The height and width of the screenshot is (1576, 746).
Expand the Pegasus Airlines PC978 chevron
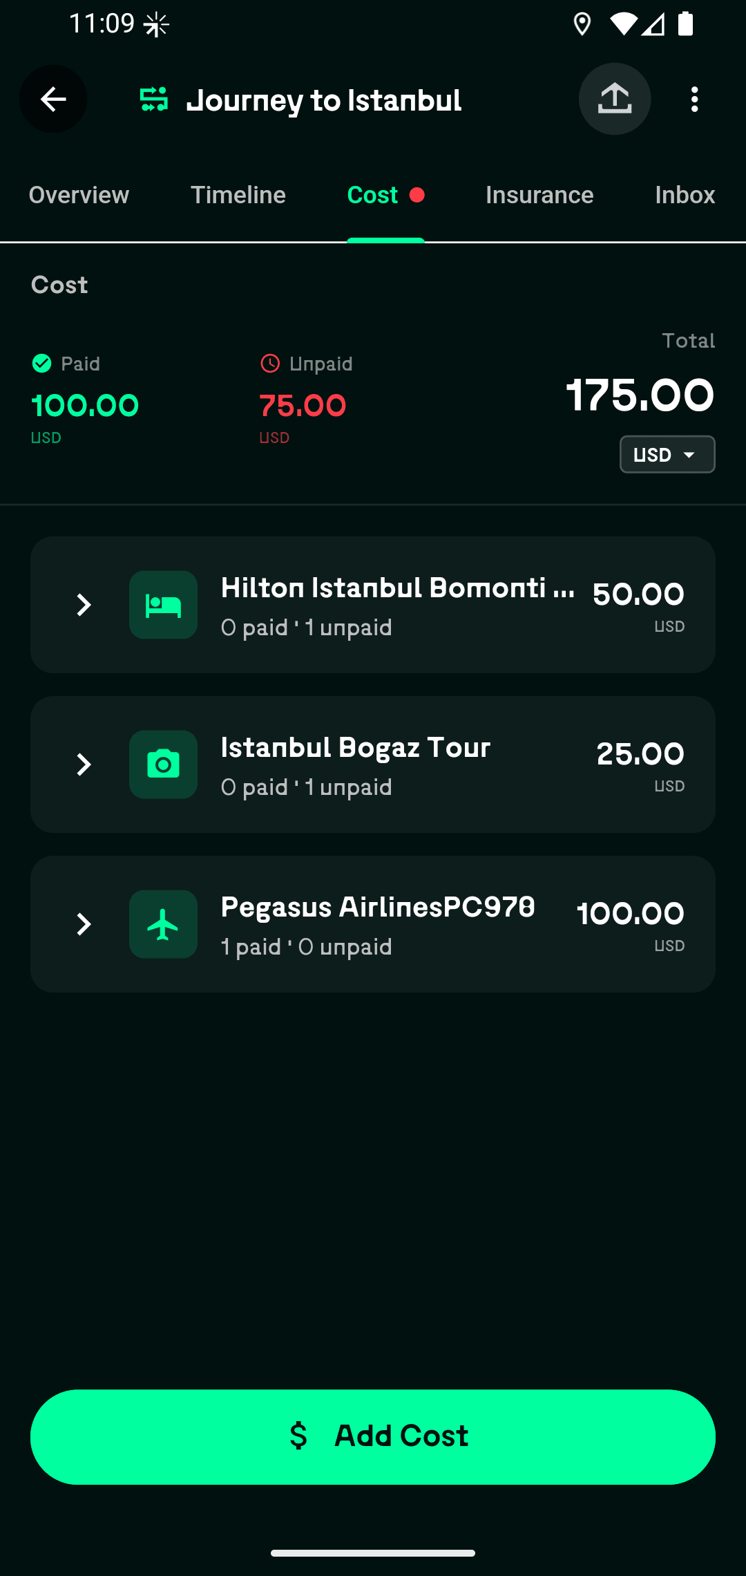pyautogui.click(x=84, y=924)
